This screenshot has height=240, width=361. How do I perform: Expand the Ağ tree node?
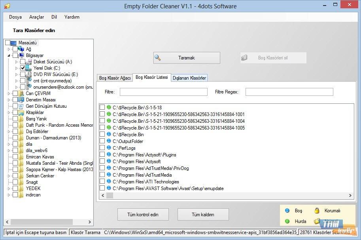coord(9,49)
